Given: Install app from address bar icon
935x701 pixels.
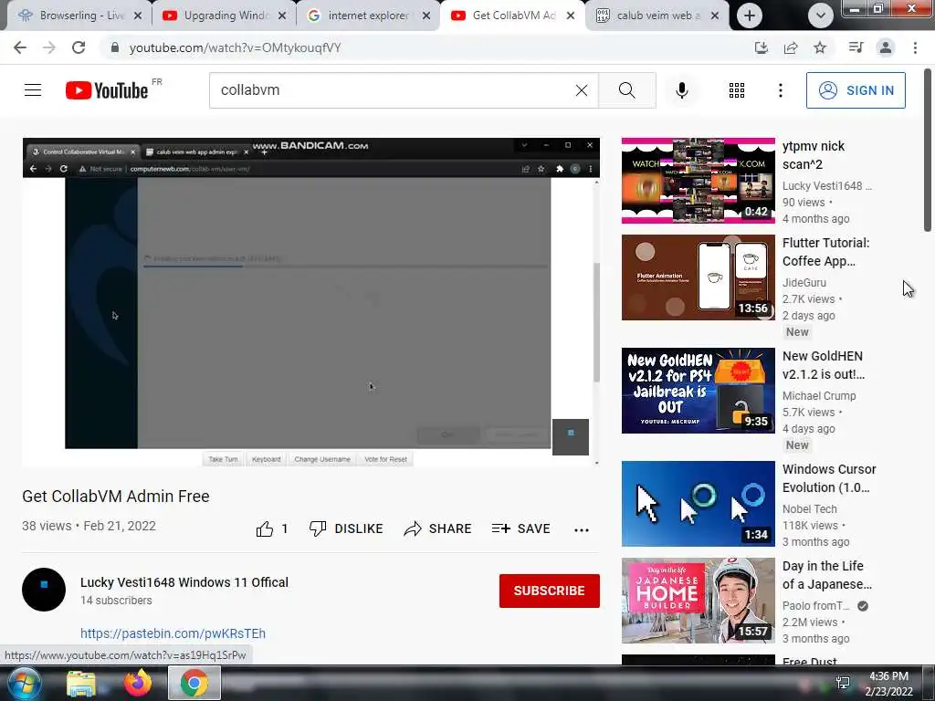Looking at the screenshot, I should (761, 47).
